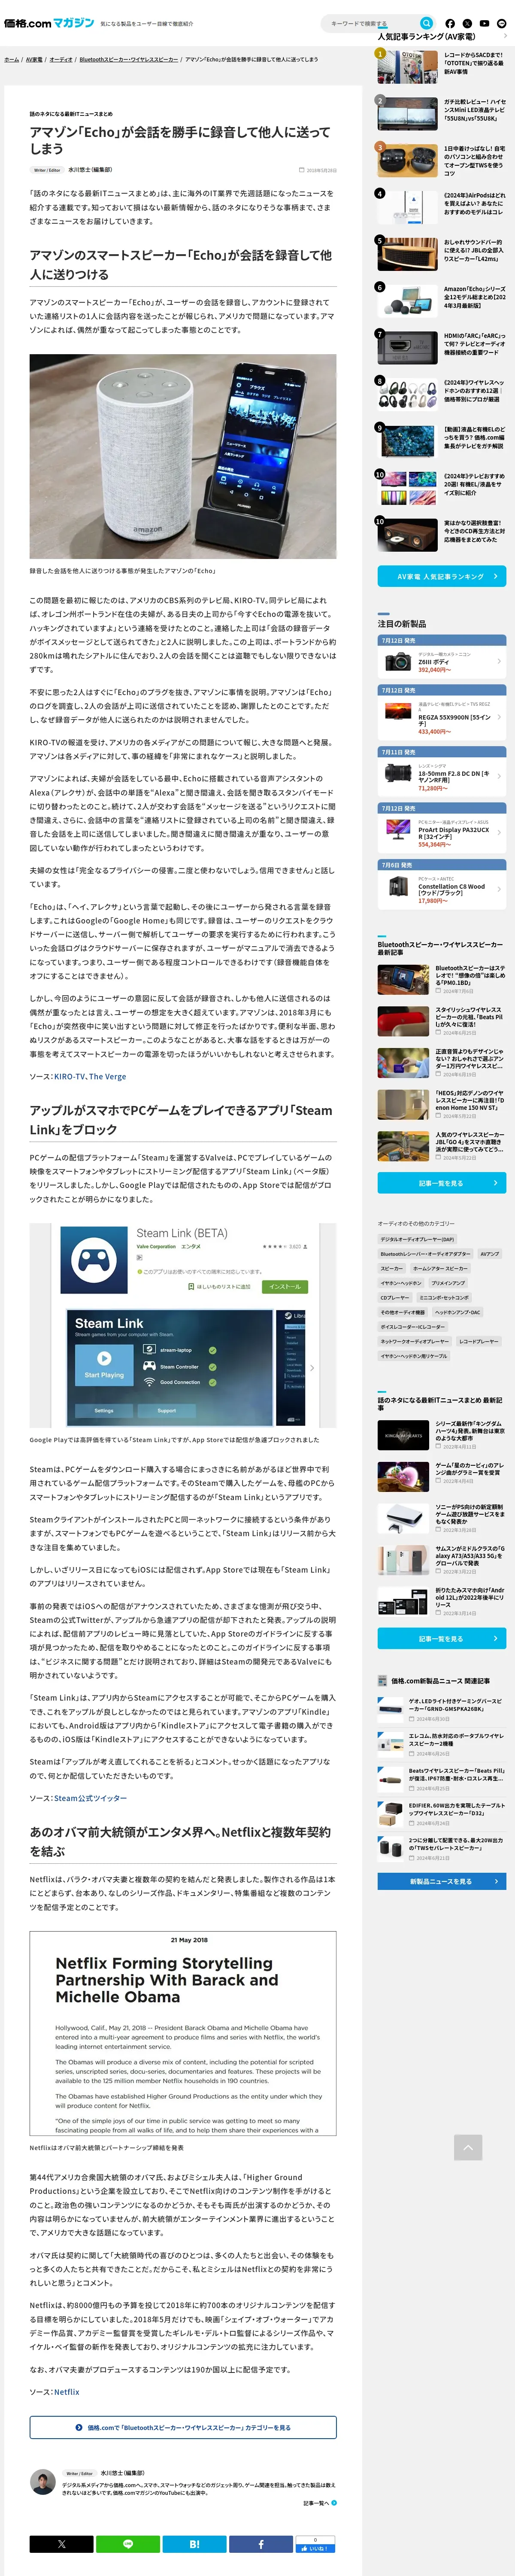Click the arrow icon beside 記事一覧へ
The height and width of the screenshot is (2576, 515).
coord(334,2503)
